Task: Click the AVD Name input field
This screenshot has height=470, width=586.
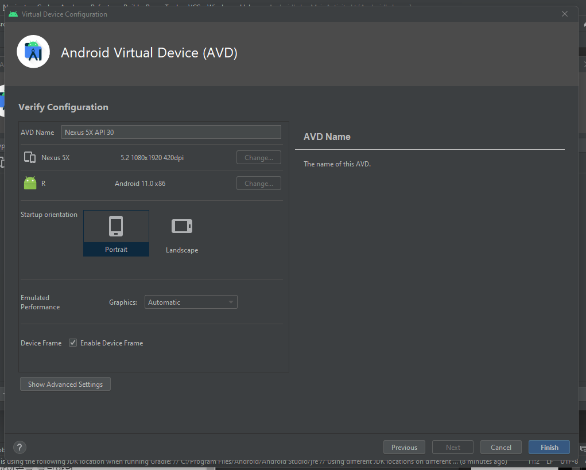Action: 171,132
